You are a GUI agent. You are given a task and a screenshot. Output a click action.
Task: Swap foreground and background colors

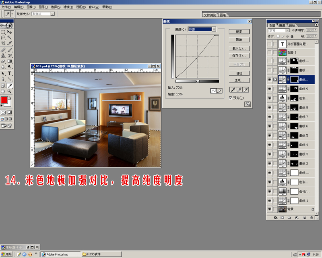tap(10, 97)
